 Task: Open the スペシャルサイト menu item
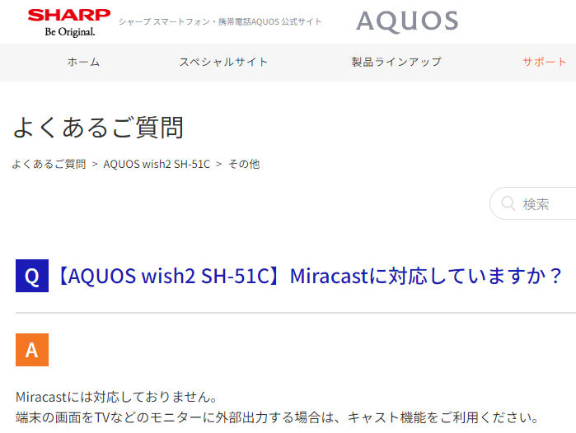pyautogui.click(x=223, y=62)
